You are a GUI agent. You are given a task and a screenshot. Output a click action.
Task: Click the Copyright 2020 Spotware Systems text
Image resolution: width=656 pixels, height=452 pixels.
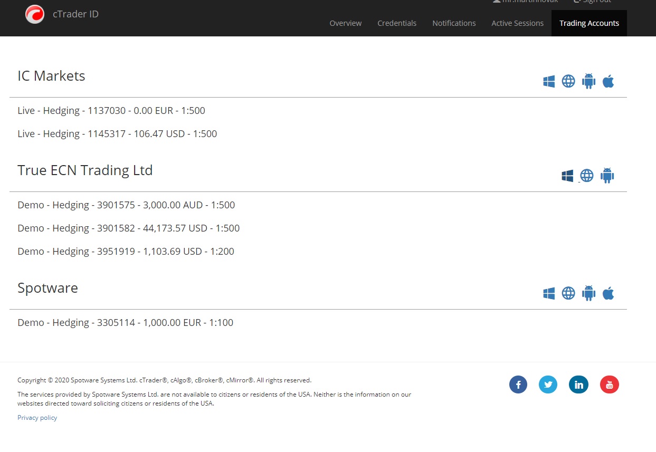coord(164,380)
